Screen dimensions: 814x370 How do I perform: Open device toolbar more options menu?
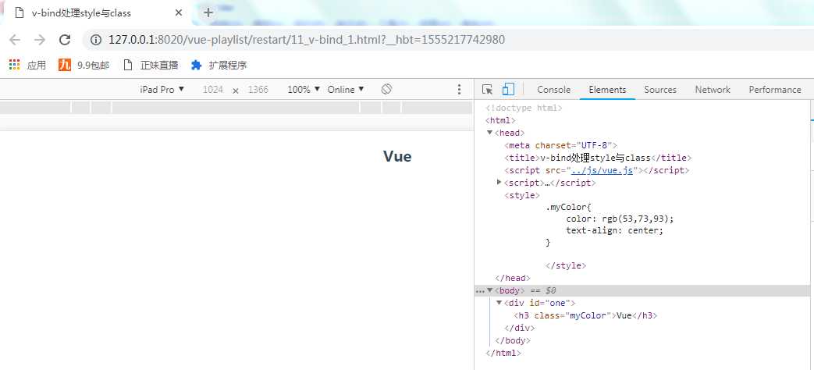459,89
